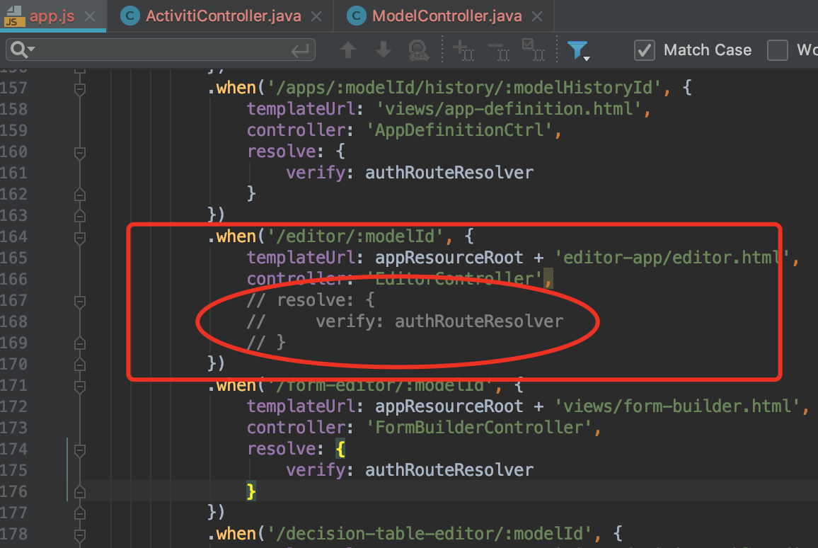Click 'editor-app/editor.html' string
Viewport: 818px width, 548px height.
tap(672, 257)
